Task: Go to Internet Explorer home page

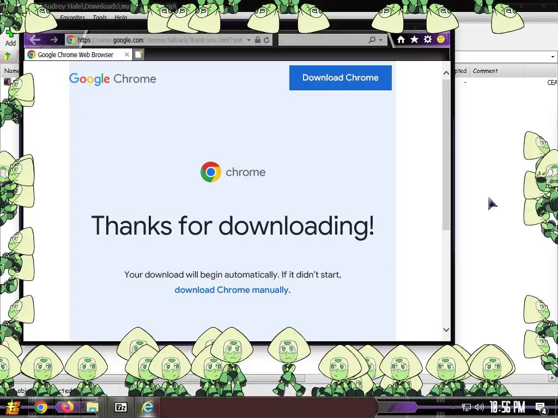Action: pos(401,39)
